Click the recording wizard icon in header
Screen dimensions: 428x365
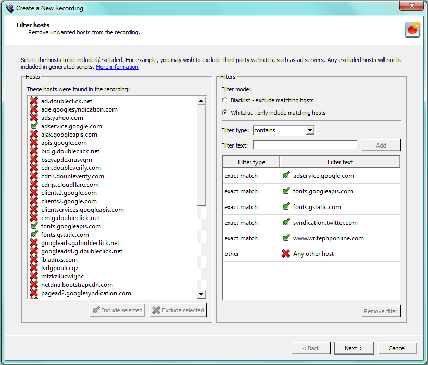[x=412, y=30]
